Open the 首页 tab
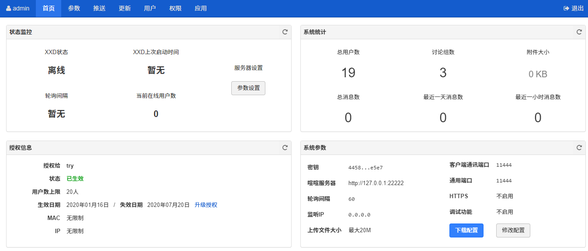Viewport: 588px width, 251px height. [49, 8]
